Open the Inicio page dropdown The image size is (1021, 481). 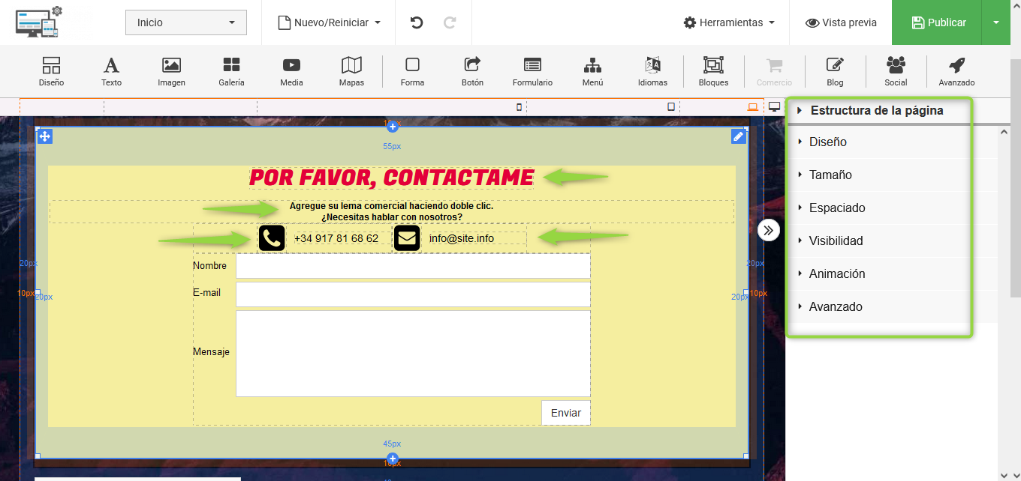tap(186, 22)
